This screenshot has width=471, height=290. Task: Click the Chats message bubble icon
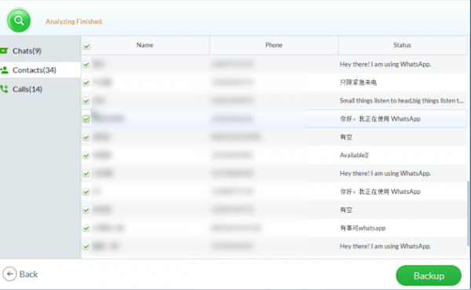[x=4, y=51]
